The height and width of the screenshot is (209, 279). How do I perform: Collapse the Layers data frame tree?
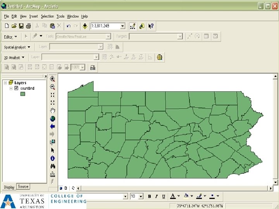pyautogui.click(x=5, y=83)
